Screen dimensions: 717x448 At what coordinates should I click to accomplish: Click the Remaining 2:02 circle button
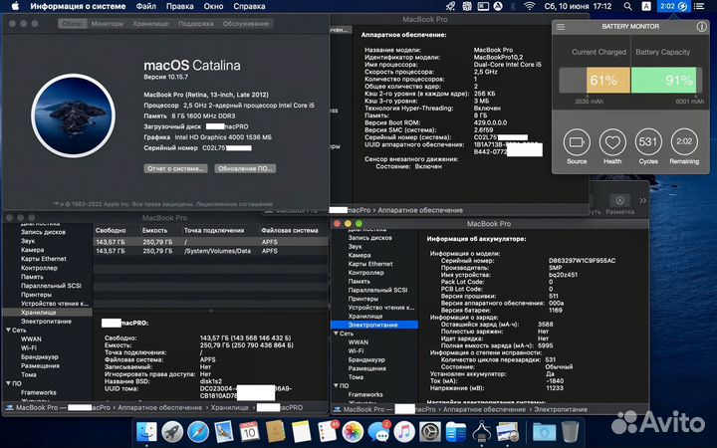tap(684, 142)
